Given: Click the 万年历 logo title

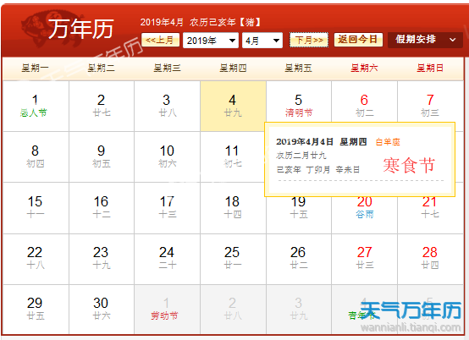Looking at the screenshot, I should 80,29.
